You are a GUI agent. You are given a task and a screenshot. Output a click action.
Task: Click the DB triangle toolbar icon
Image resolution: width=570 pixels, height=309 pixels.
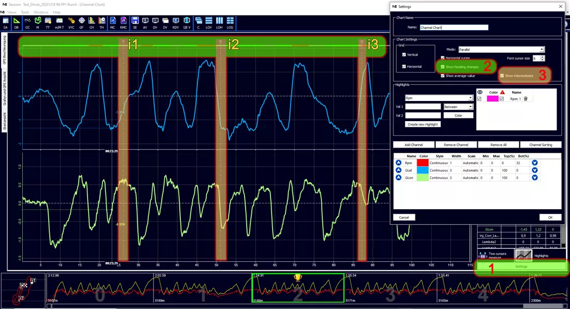point(17,22)
